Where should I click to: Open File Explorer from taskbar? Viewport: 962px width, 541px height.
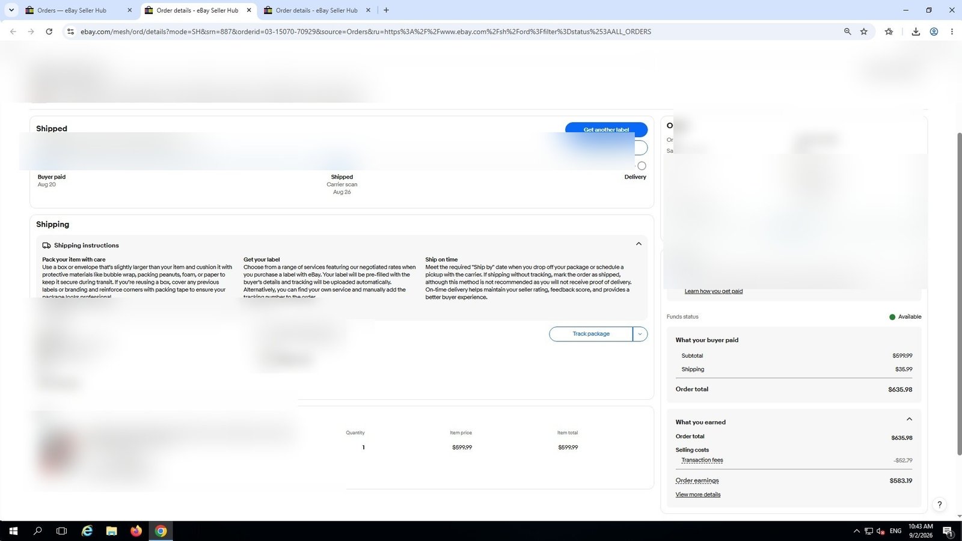tap(111, 531)
